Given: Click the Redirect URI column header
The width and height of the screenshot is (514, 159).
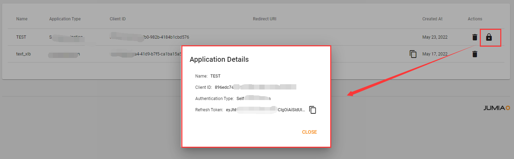Looking at the screenshot, I should (264, 19).
